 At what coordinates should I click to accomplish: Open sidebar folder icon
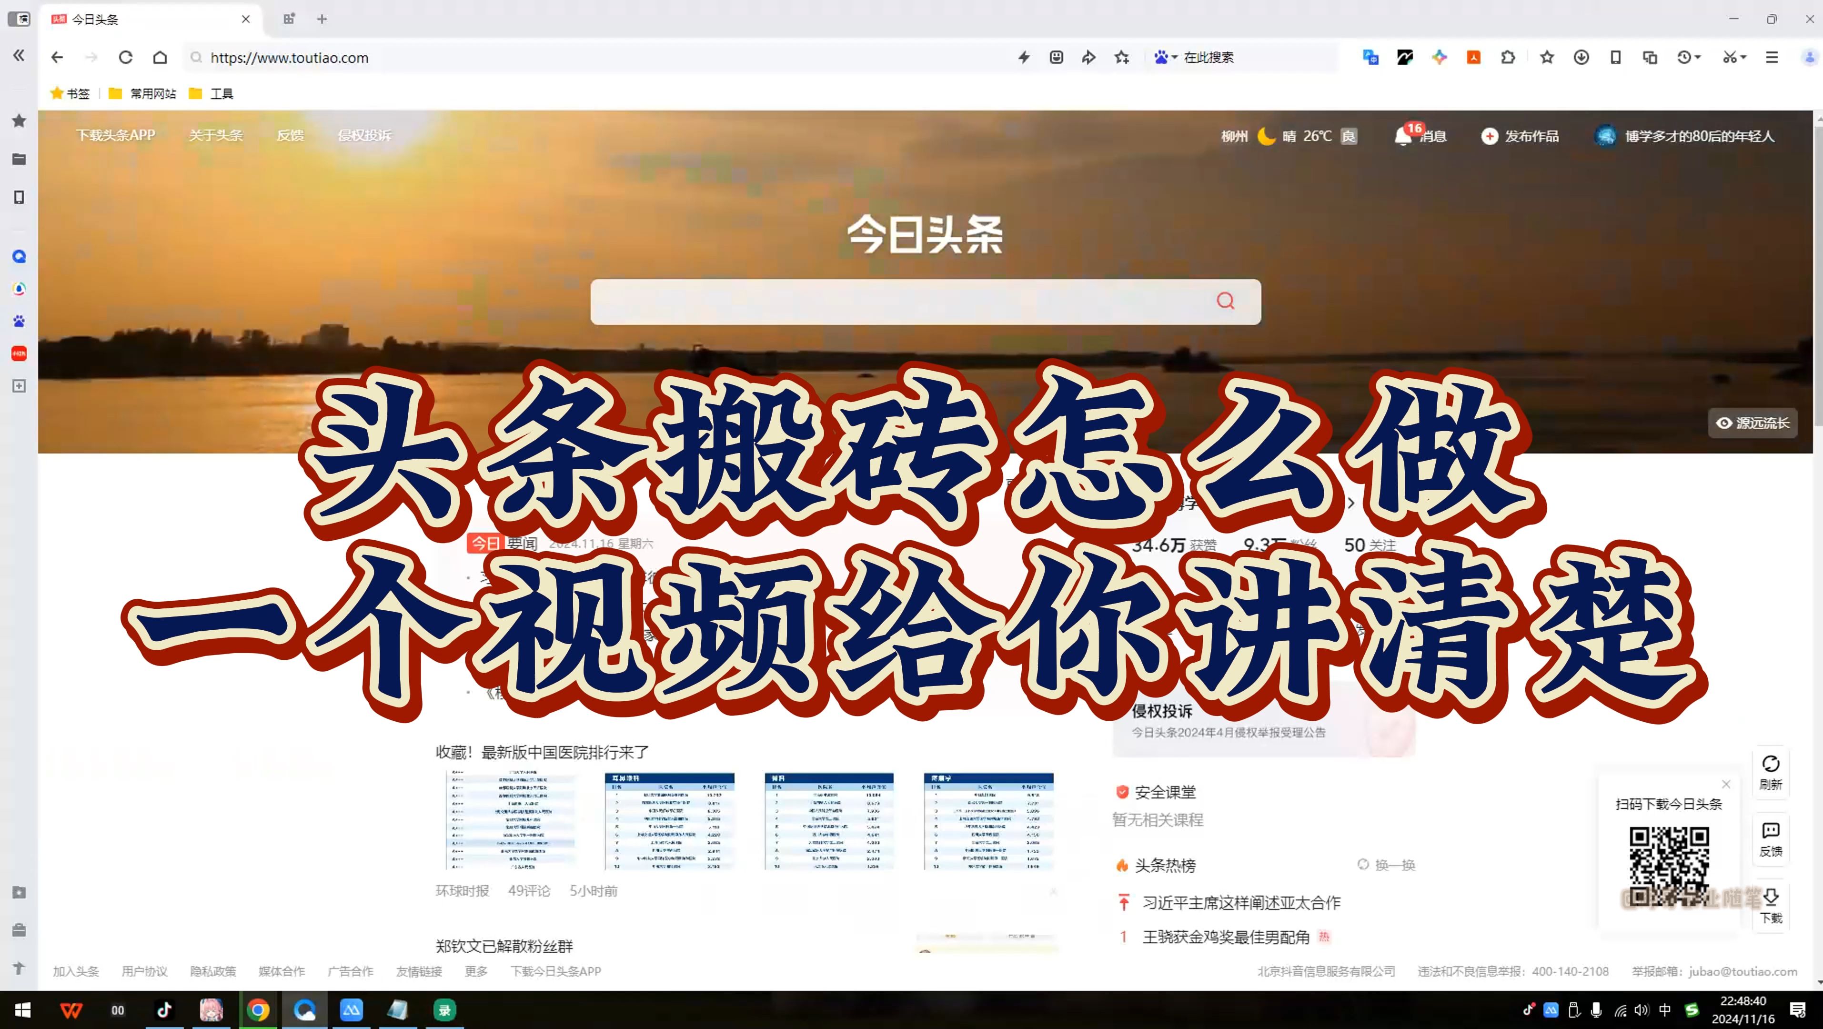point(19,159)
